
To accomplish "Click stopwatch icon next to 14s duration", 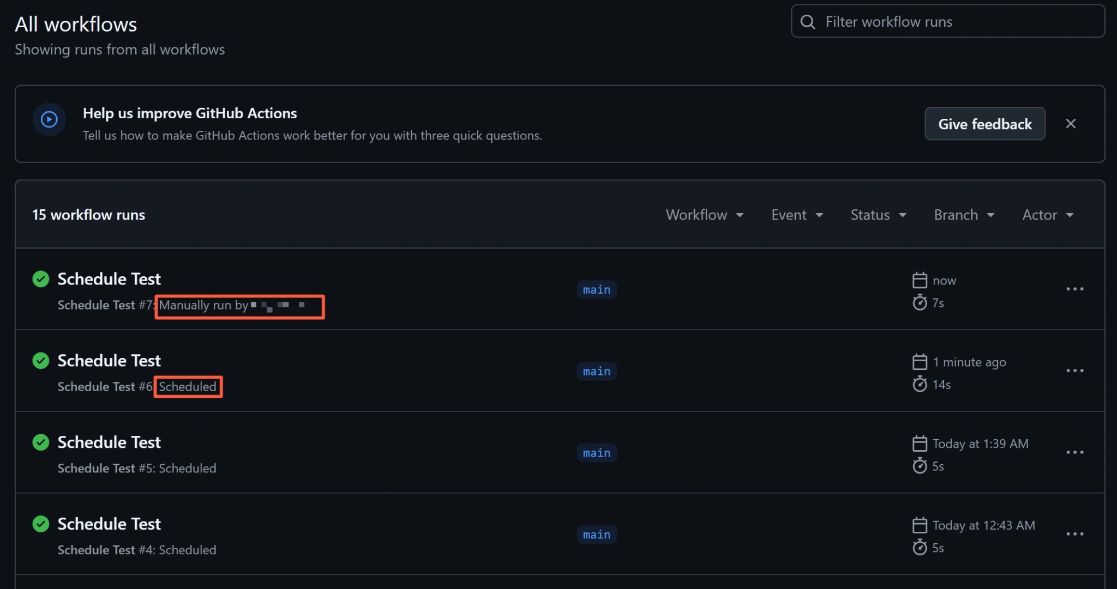I will (x=920, y=384).
